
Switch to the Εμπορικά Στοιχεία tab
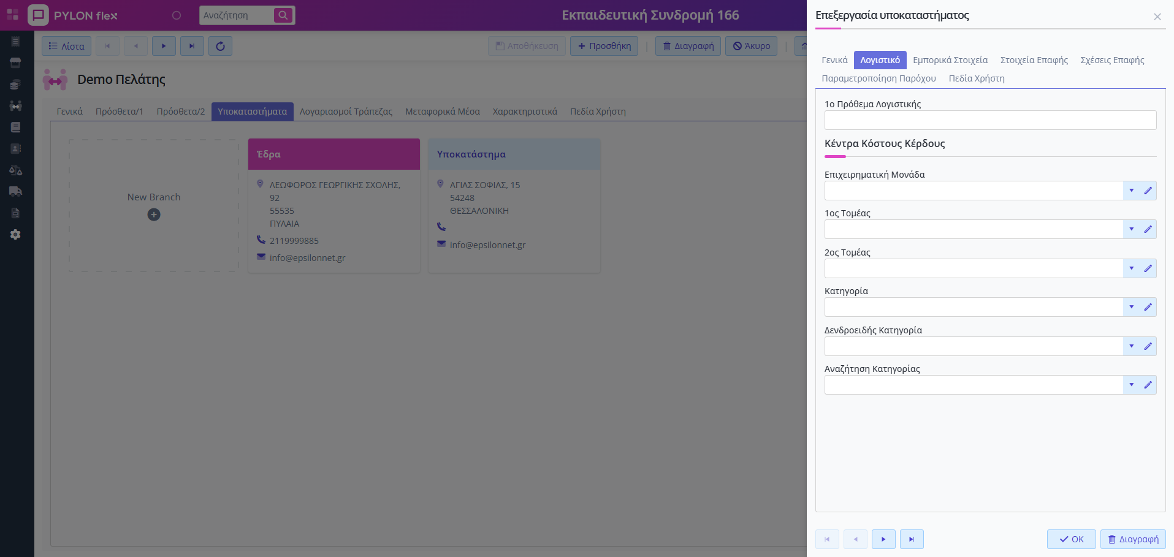pyautogui.click(x=950, y=60)
